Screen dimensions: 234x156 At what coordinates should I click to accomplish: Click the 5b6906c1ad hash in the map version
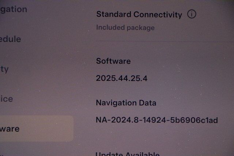[x=194, y=120]
